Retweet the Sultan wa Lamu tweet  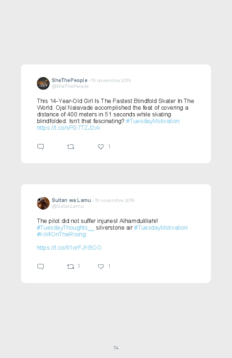coord(70,267)
